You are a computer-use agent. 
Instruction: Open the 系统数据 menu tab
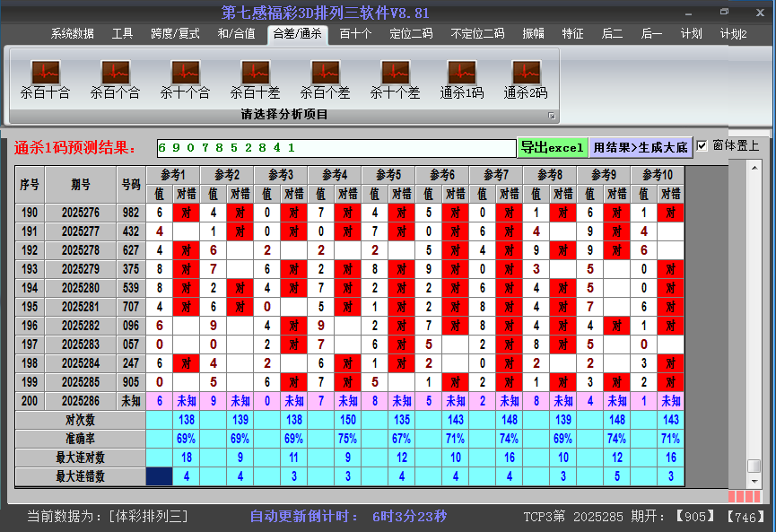coord(72,34)
